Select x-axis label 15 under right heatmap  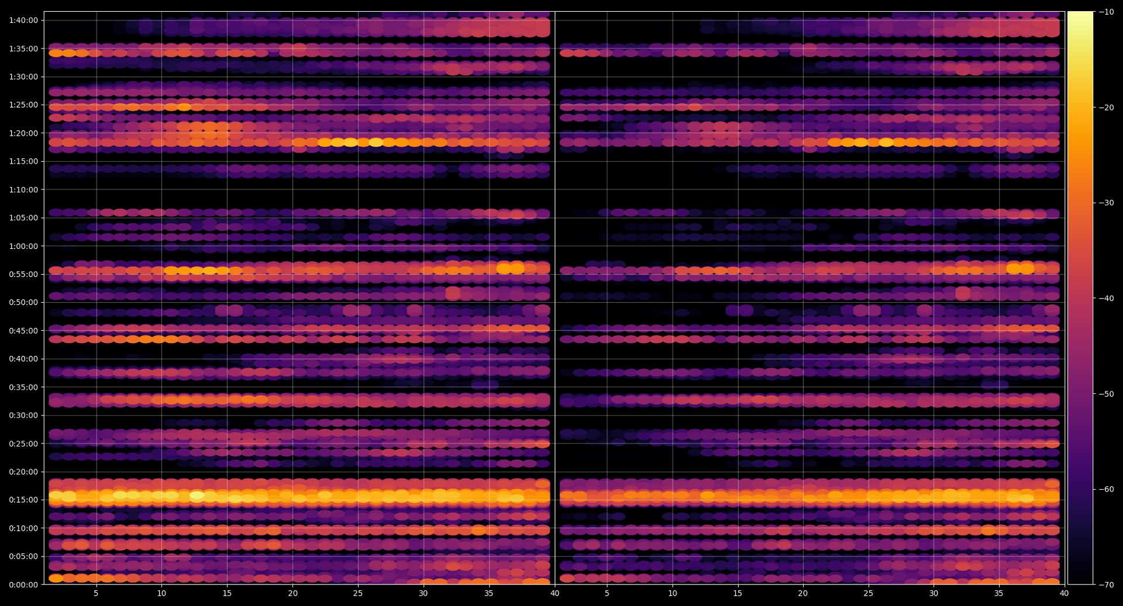738,593
